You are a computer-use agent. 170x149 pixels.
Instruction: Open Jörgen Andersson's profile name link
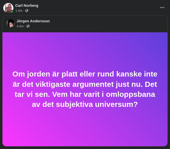click(x=33, y=21)
